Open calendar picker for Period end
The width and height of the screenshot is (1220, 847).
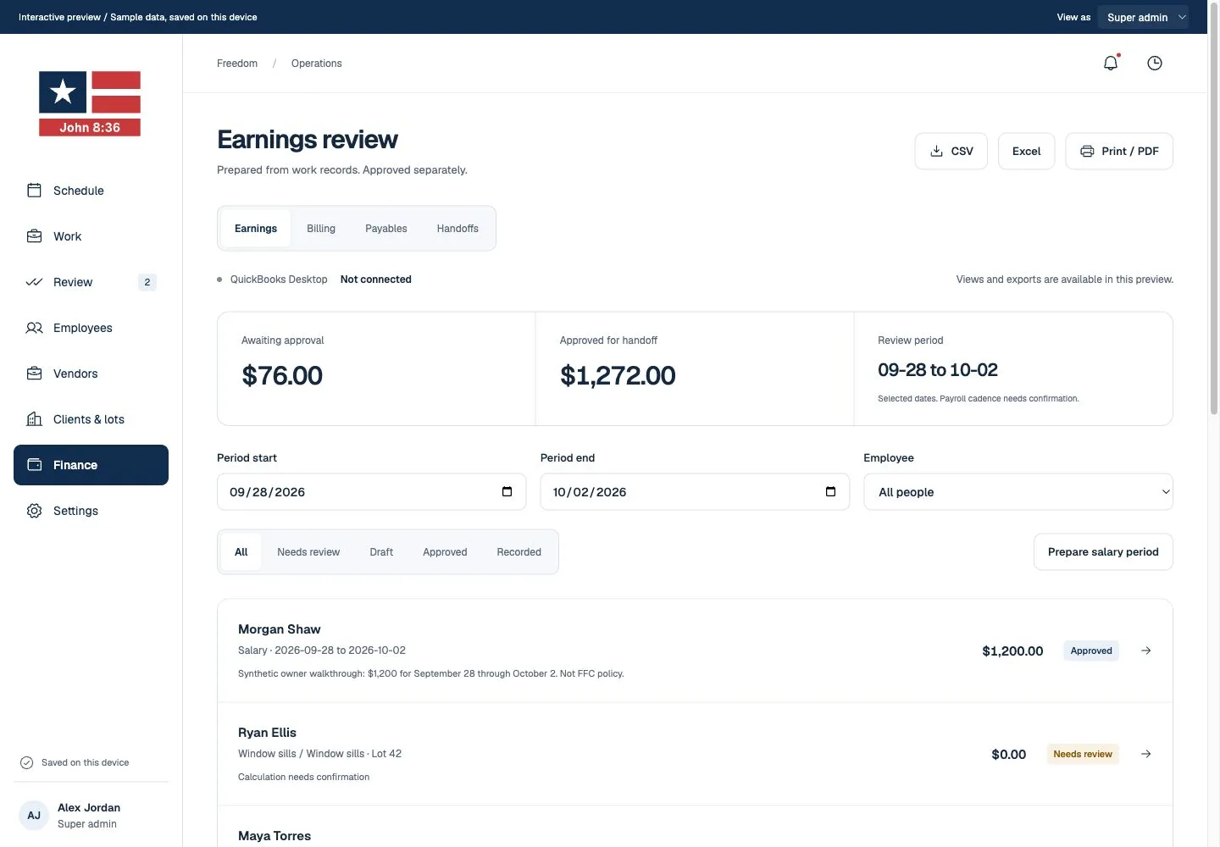[830, 492]
